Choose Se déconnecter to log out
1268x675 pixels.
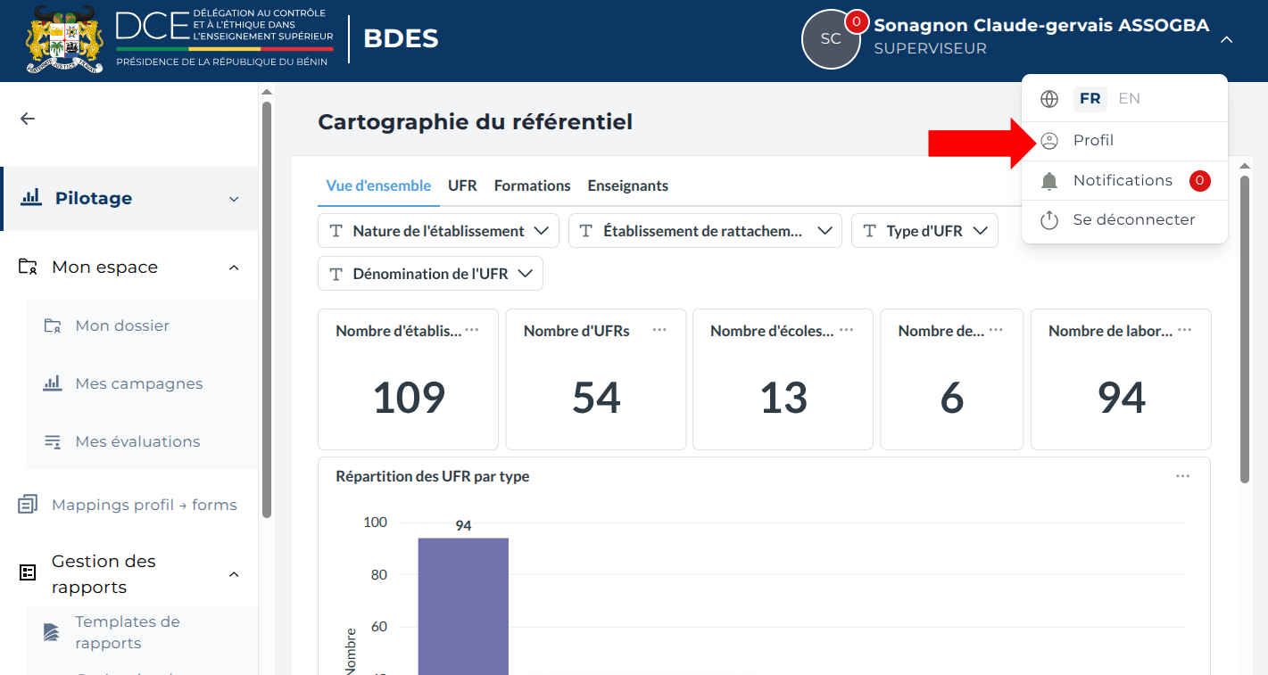click(1124, 219)
